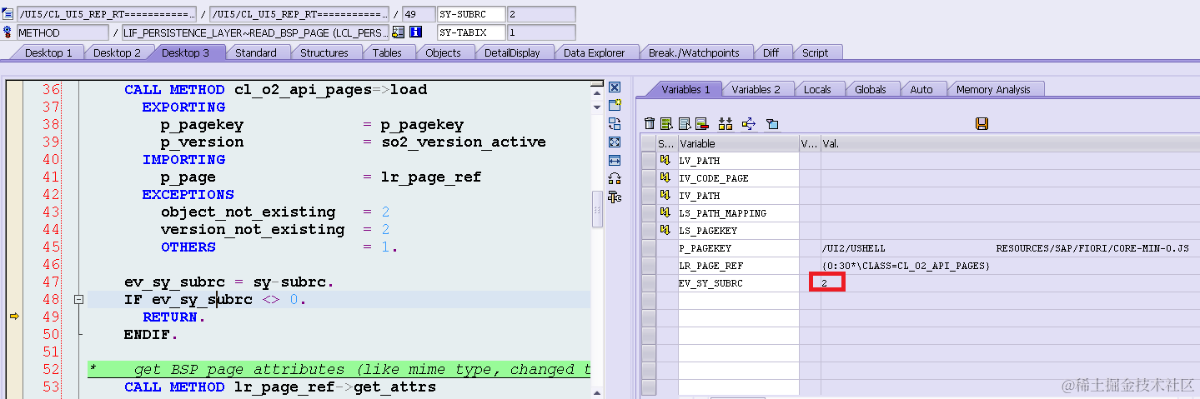Select the row selector button for P_PAGEKEY
This screenshot has height=399, width=1200.
[x=648, y=248]
